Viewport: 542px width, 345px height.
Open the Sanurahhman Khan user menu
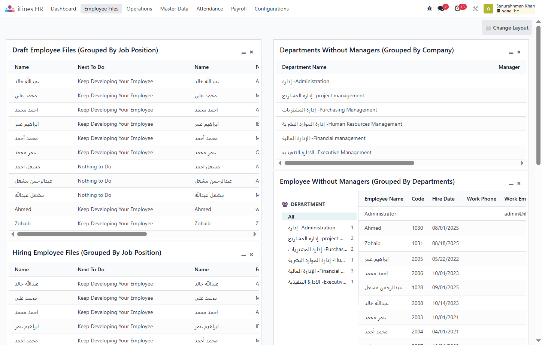click(x=509, y=9)
